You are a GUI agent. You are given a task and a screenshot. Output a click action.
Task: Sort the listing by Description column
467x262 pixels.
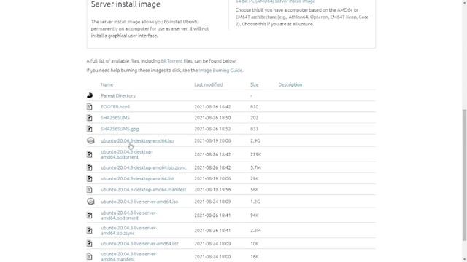pyautogui.click(x=290, y=84)
